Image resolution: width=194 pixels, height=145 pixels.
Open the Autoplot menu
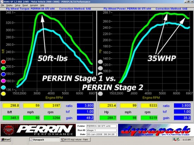[x=34, y=5]
